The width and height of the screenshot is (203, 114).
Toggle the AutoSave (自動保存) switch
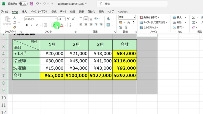[x=23, y=4]
